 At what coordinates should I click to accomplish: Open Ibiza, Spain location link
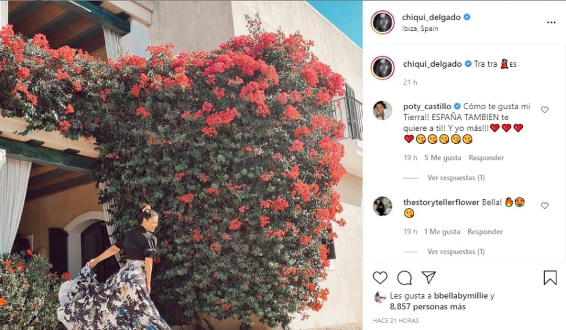click(x=420, y=28)
